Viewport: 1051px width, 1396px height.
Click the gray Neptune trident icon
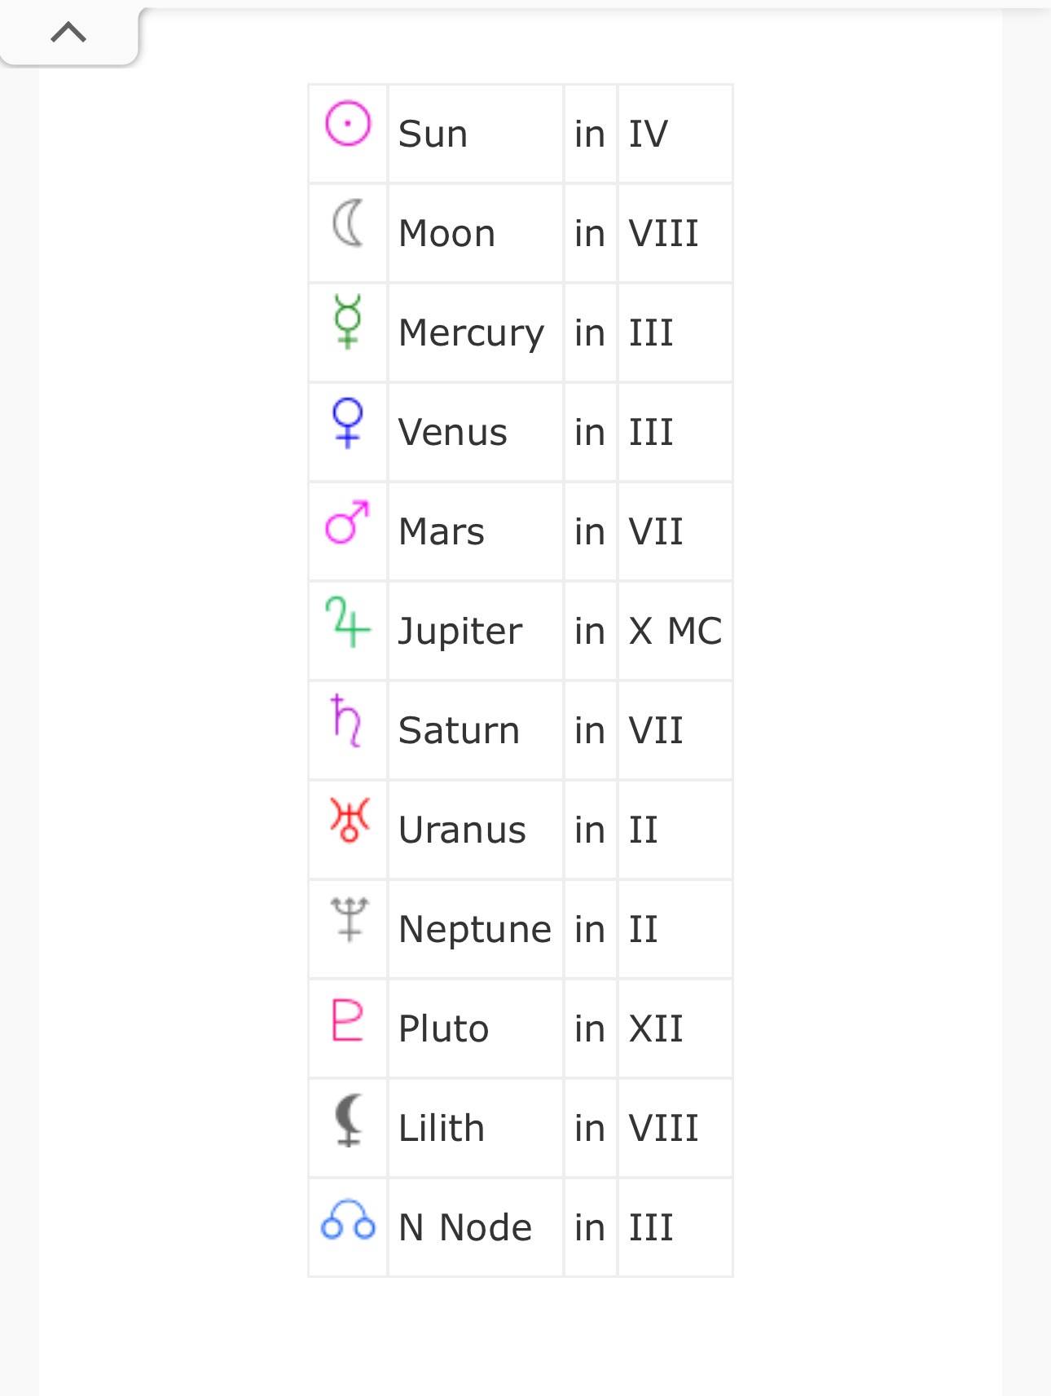click(x=350, y=919)
